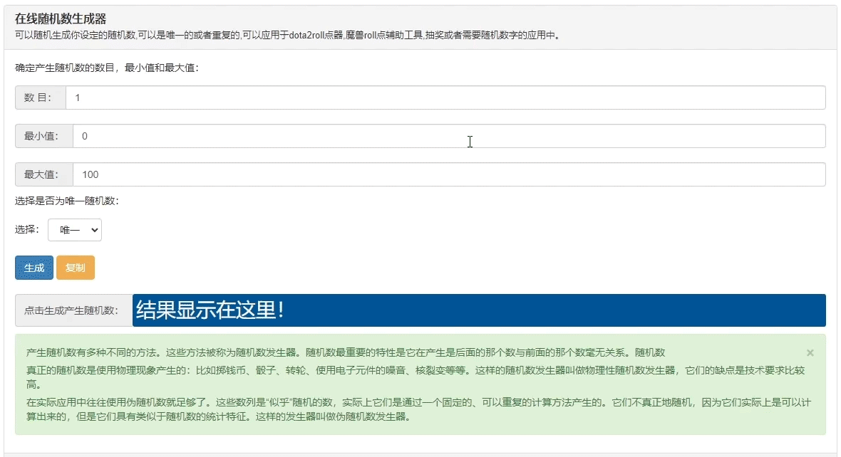This screenshot has width=841, height=457.
Task: Click the 生成 (Generate) button
Action: click(x=33, y=268)
